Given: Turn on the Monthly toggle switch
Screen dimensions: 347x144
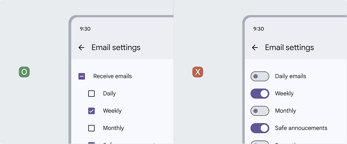Looking at the screenshot, I should 260,111.
